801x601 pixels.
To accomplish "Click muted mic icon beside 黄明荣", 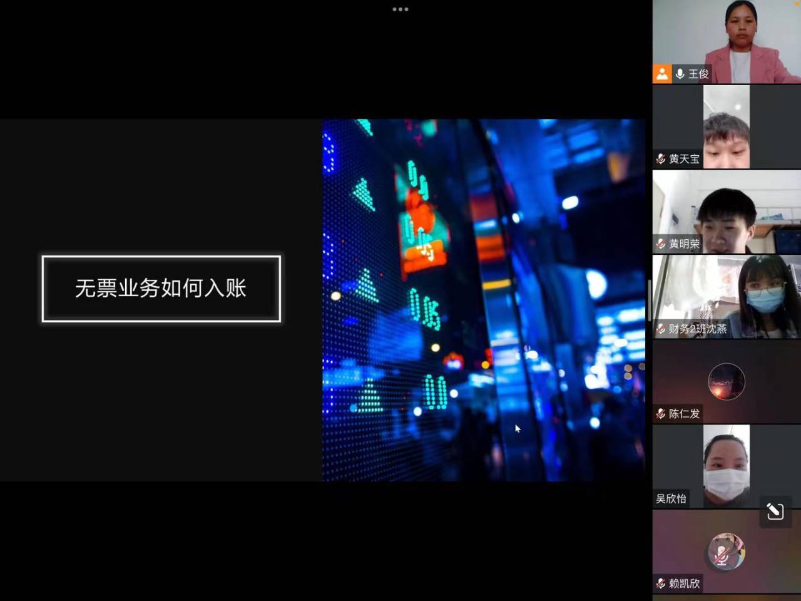I will click(661, 244).
